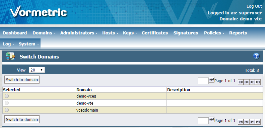Open the Signatures page

click(x=186, y=33)
